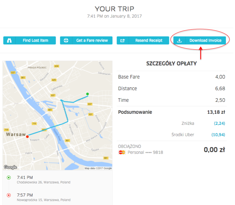The width and height of the screenshot is (235, 205).
Task: Click the red drop-off circle at 7:57 PM
Action: tap(9, 195)
